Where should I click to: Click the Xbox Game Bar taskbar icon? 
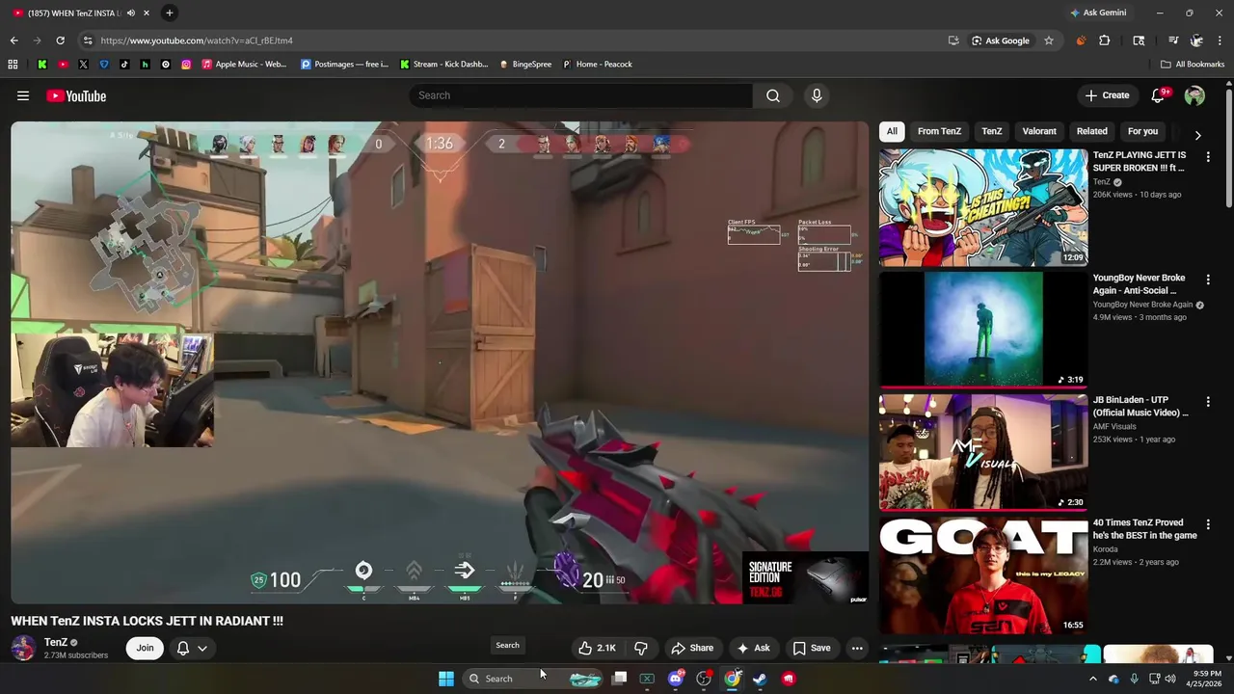click(647, 679)
